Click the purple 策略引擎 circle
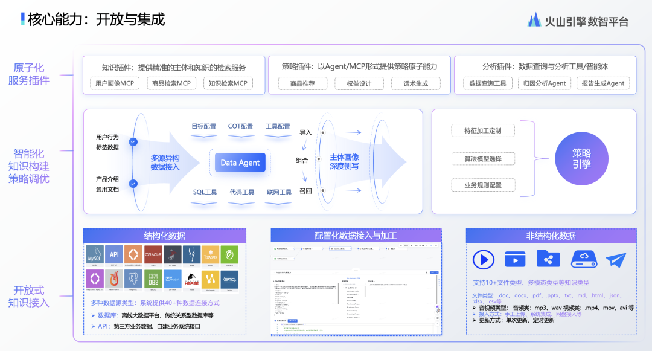Screen dimensions: 652x351 (x=581, y=158)
